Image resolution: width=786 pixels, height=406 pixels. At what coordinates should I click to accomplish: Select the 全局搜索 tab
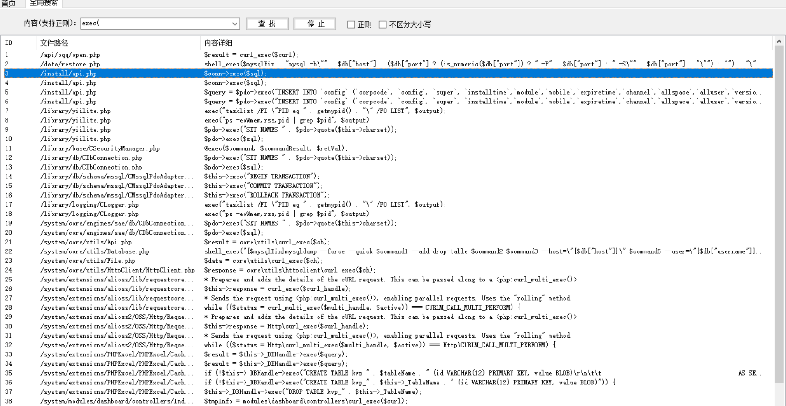(x=43, y=3)
